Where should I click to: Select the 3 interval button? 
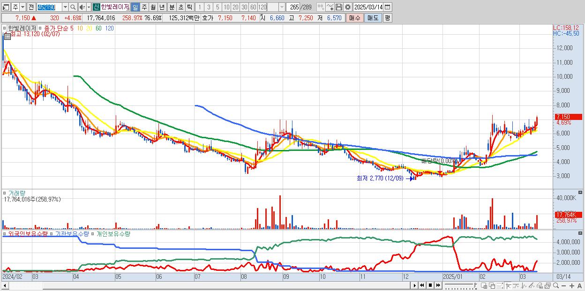coord(209,7)
